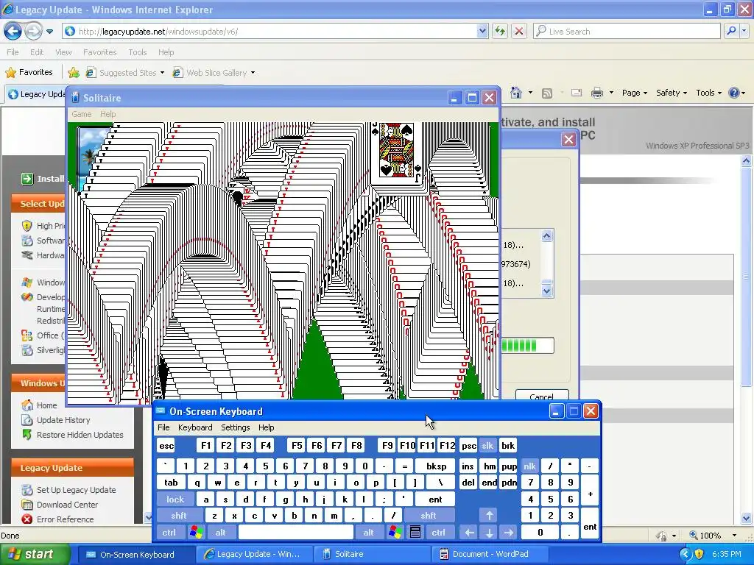The image size is (754, 565).
Task: Open the Solitaire Help menu
Action: click(x=108, y=114)
